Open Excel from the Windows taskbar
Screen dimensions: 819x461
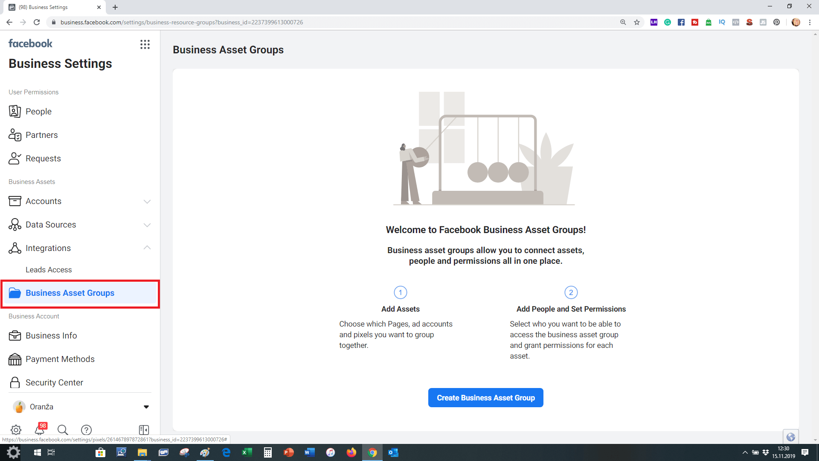(247, 452)
